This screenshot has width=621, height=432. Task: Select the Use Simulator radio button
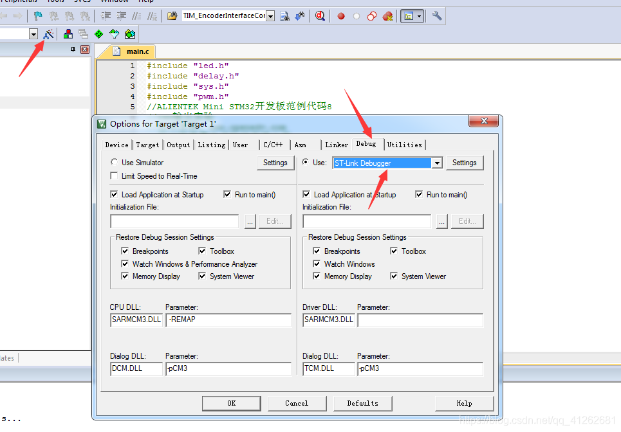[x=114, y=162]
